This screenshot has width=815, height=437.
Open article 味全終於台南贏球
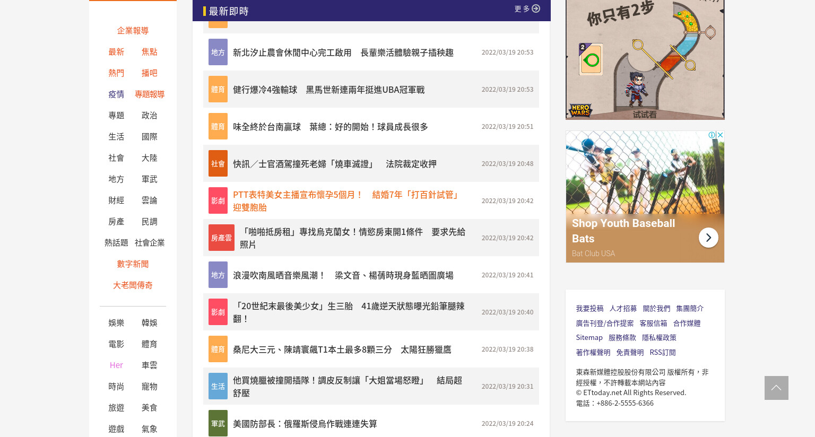pyautogui.click(x=331, y=127)
